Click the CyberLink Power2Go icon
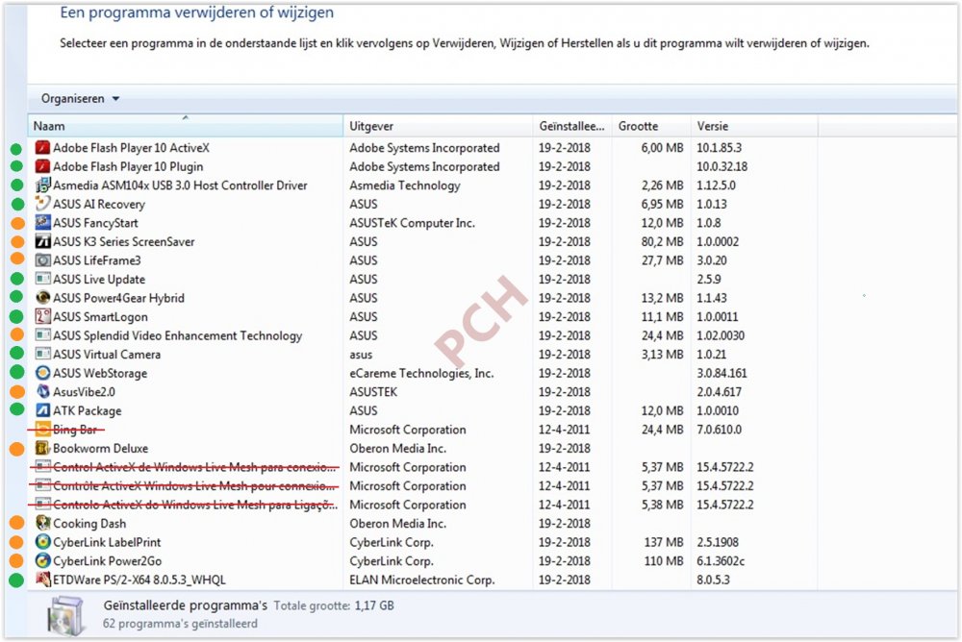The width and height of the screenshot is (962, 642). pos(42,561)
